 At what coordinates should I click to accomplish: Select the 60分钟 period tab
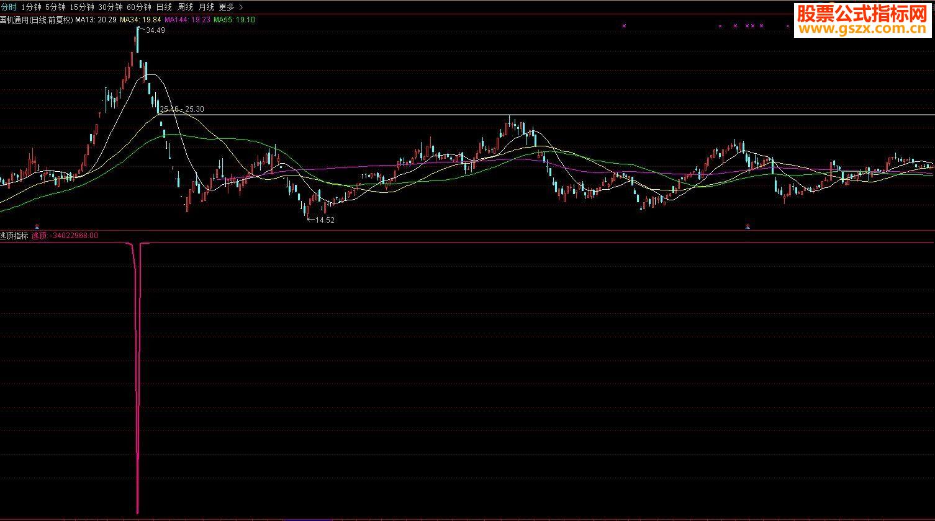(138, 7)
